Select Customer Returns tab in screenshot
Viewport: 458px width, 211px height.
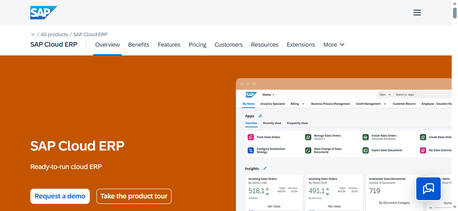(404, 104)
